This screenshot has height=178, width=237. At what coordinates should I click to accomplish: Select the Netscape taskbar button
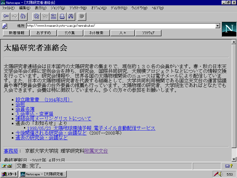[x=43, y=174]
